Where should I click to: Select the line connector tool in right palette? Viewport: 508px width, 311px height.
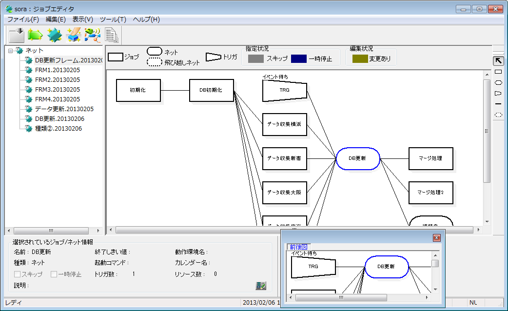click(x=498, y=104)
